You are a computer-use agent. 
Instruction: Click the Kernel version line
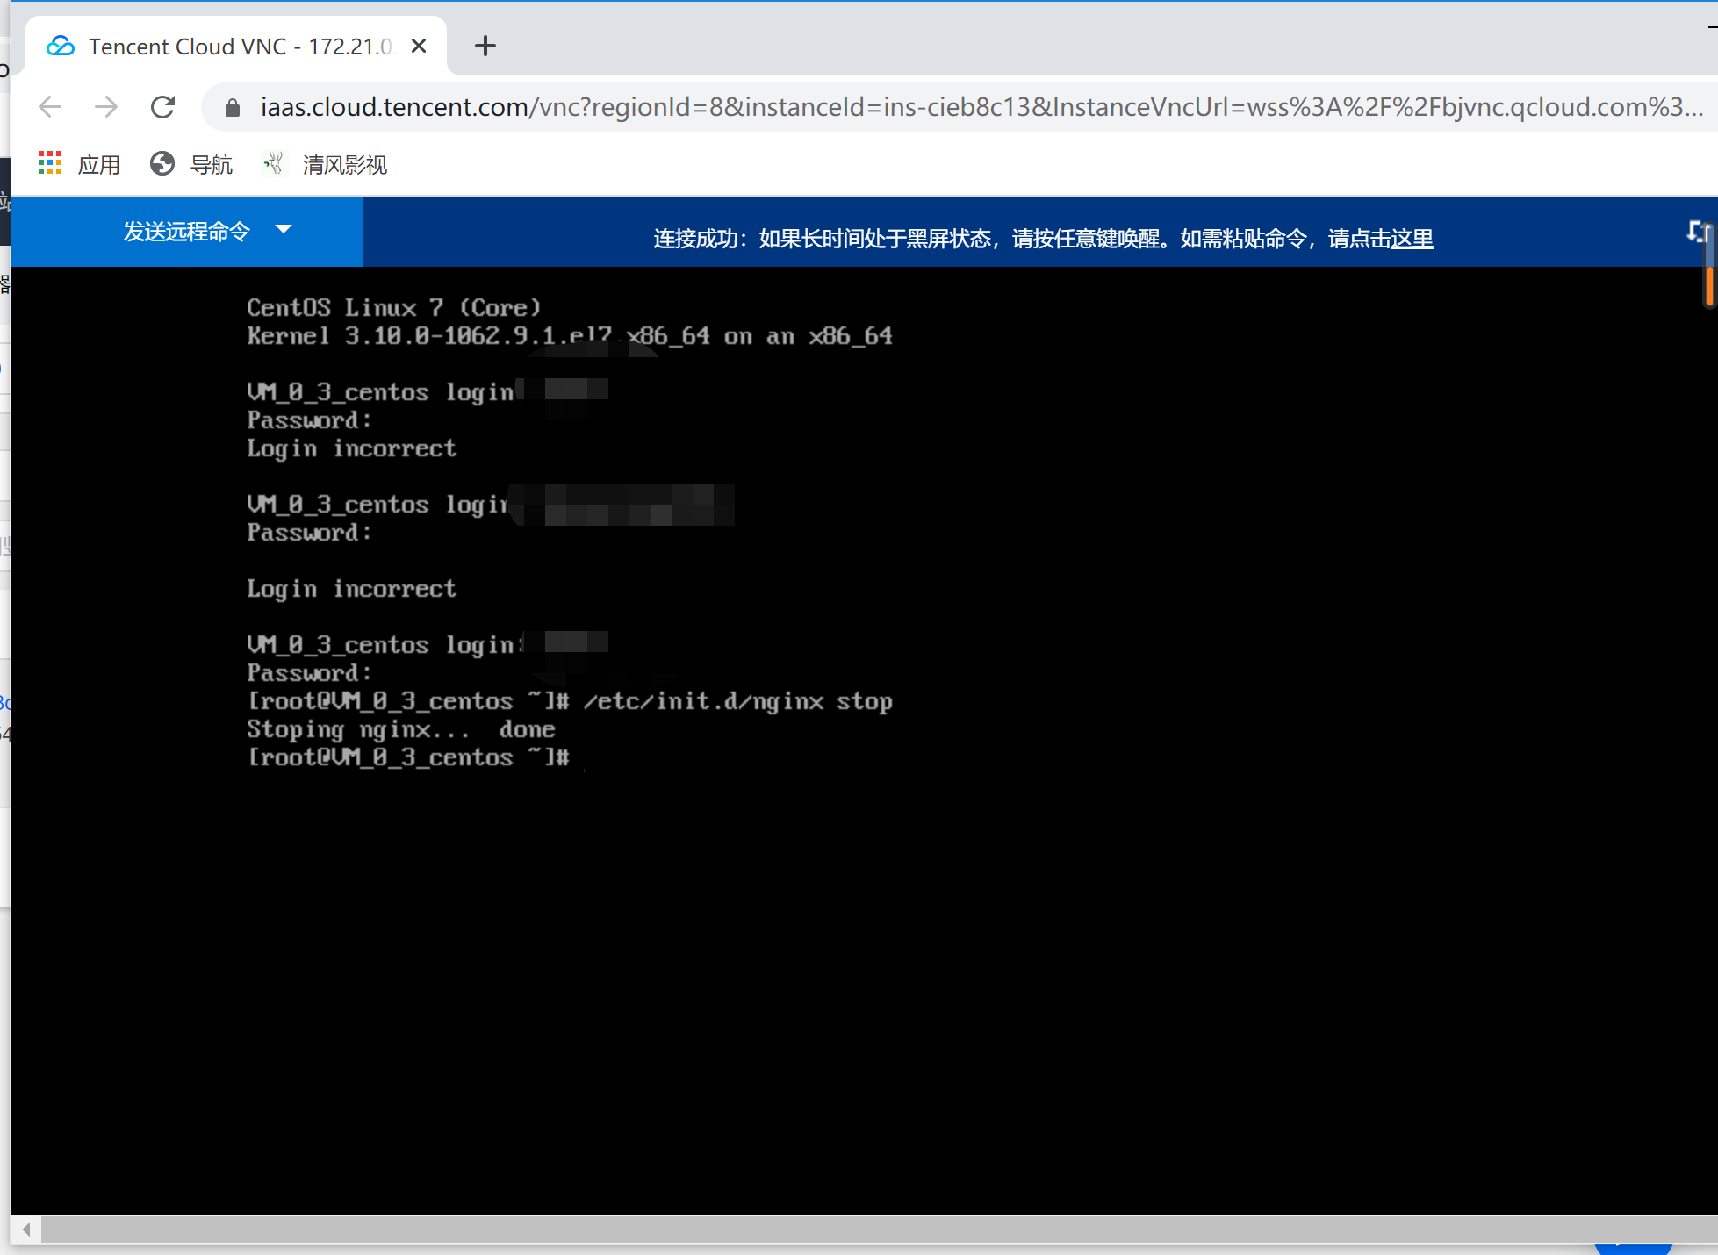tap(570, 336)
